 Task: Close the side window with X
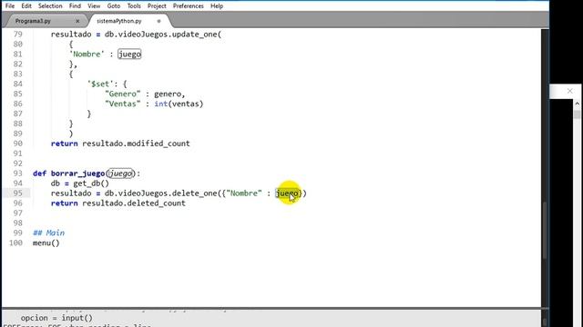[569, 91]
